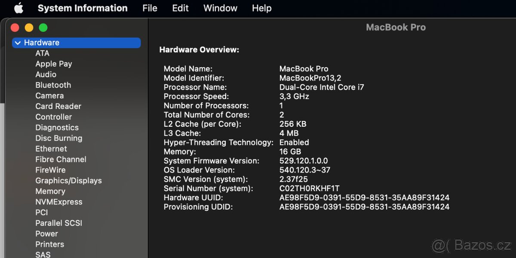This screenshot has width=516, height=258.
Task: Open the Camera information section
Action: [49, 95]
